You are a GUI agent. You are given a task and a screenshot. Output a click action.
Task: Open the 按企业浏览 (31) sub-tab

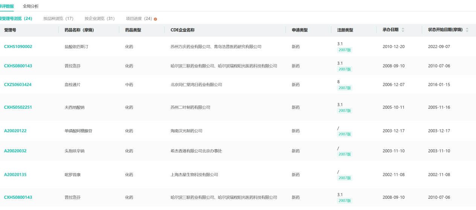(x=99, y=18)
